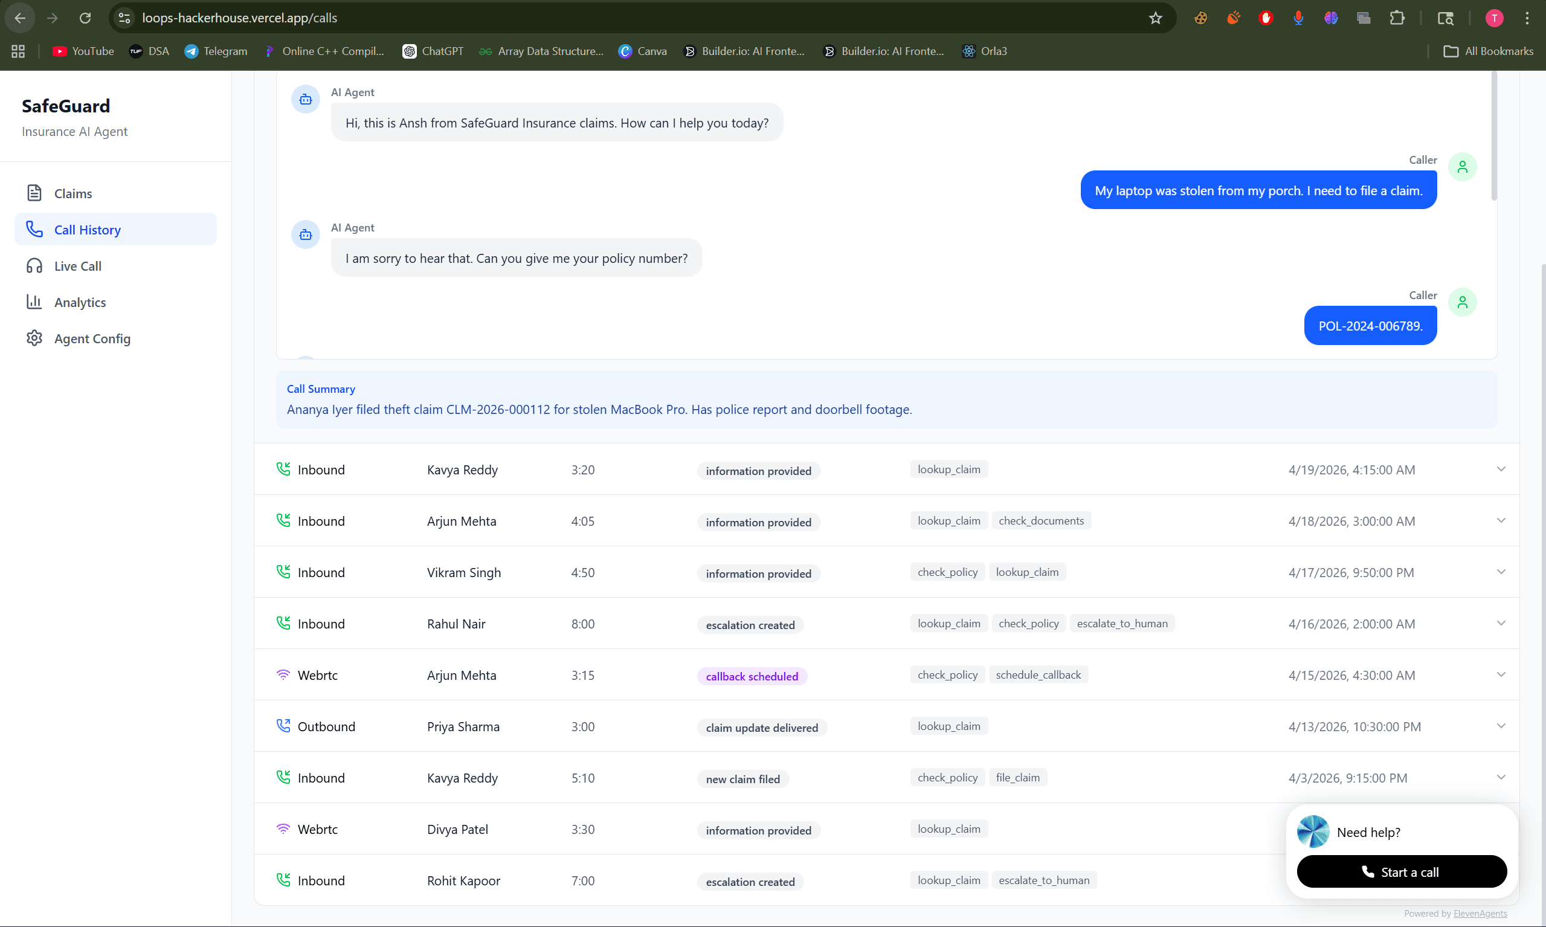This screenshot has height=927, width=1546.
Task: Open the YouTube bookmark
Action: click(83, 51)
